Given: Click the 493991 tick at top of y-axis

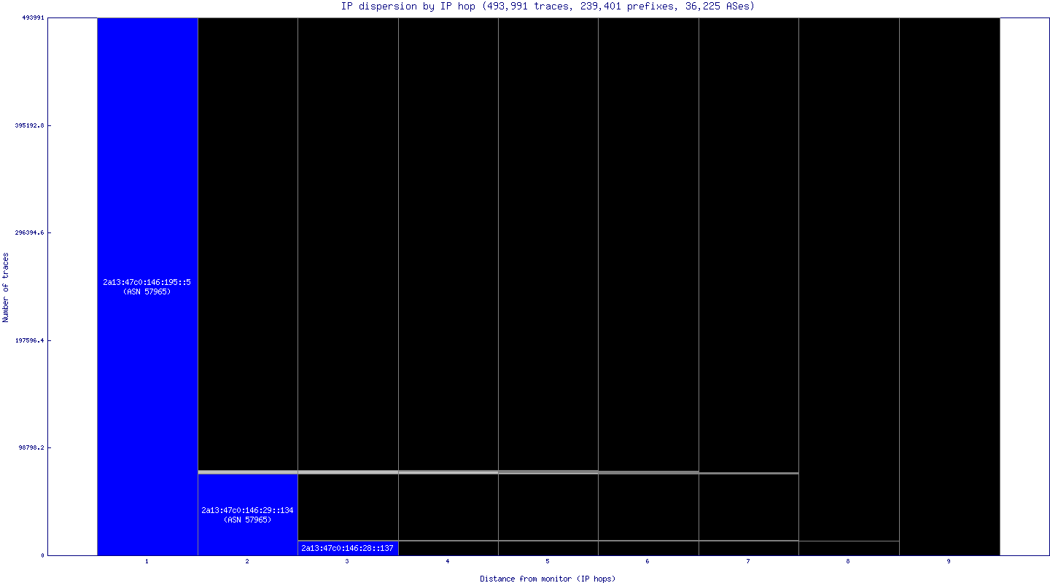Looking at the screenshot, I should pos(33,17).
